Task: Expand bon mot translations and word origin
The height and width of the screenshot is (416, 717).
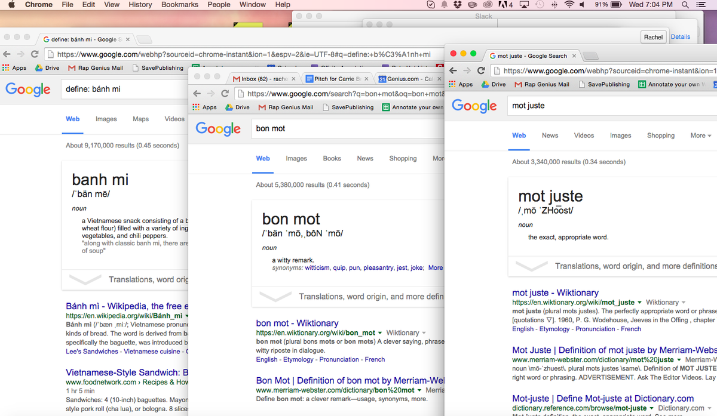Action: coord(348,297)
